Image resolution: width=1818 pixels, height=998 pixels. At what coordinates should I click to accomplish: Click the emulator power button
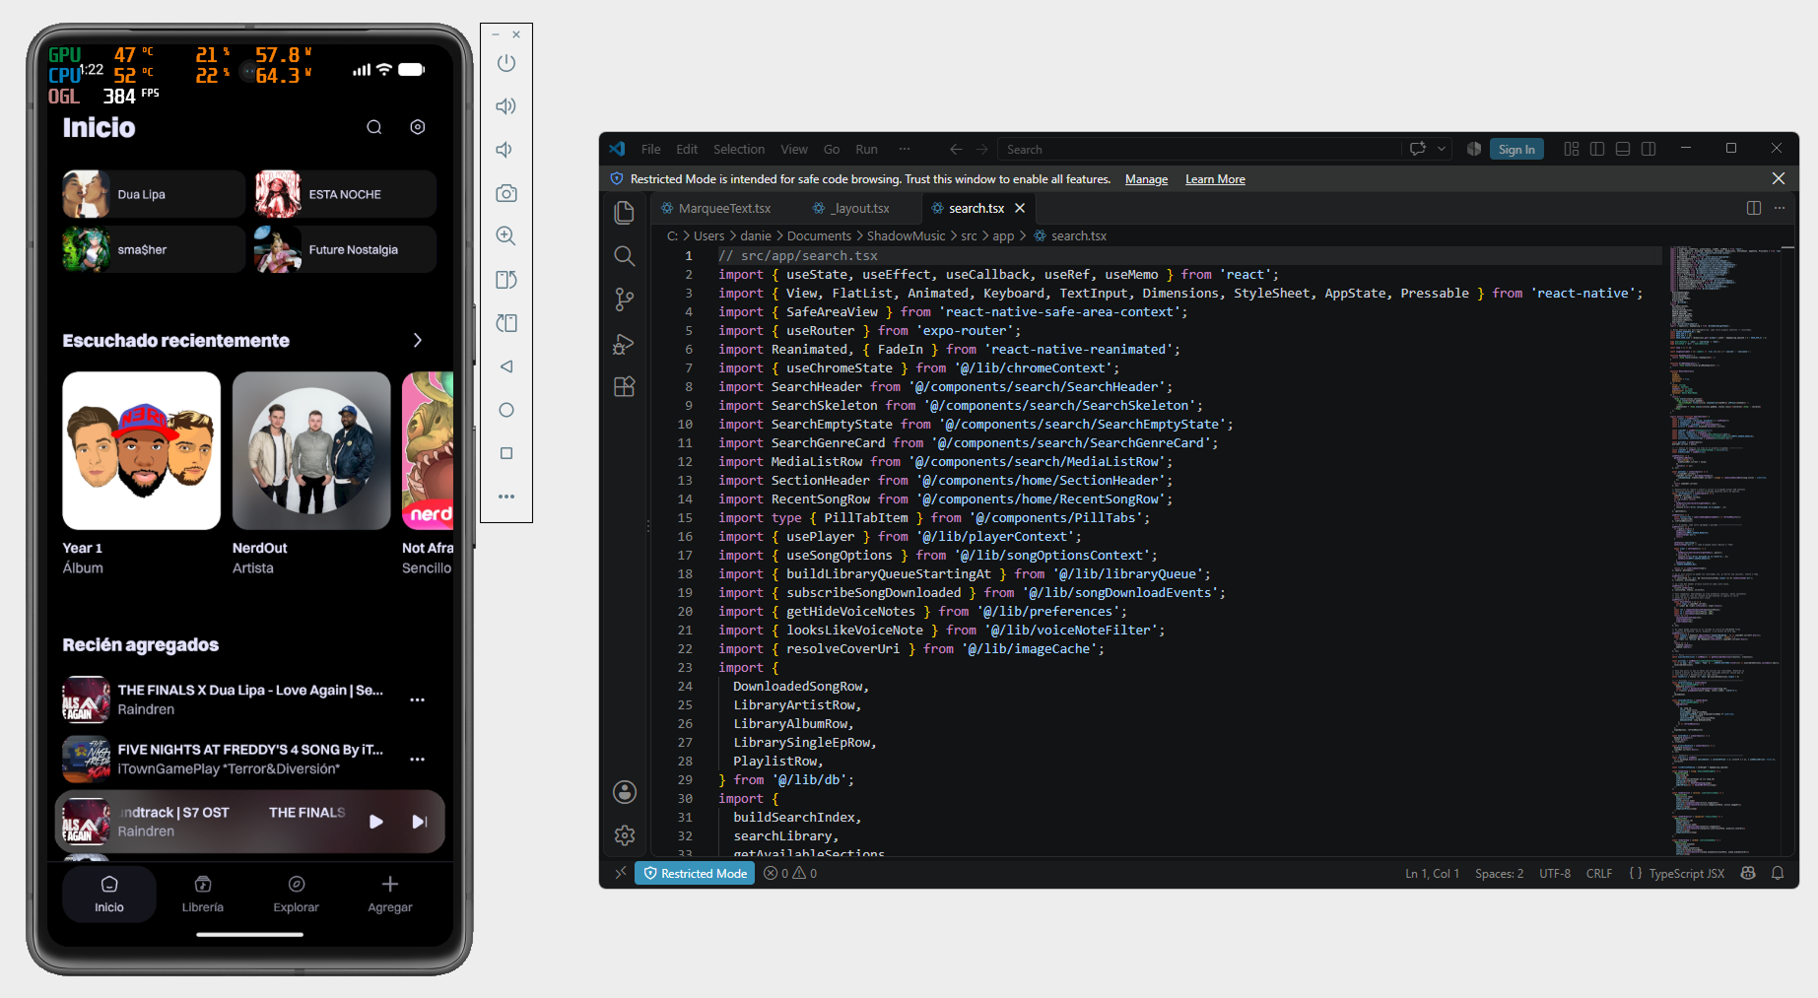coord(506,63)
